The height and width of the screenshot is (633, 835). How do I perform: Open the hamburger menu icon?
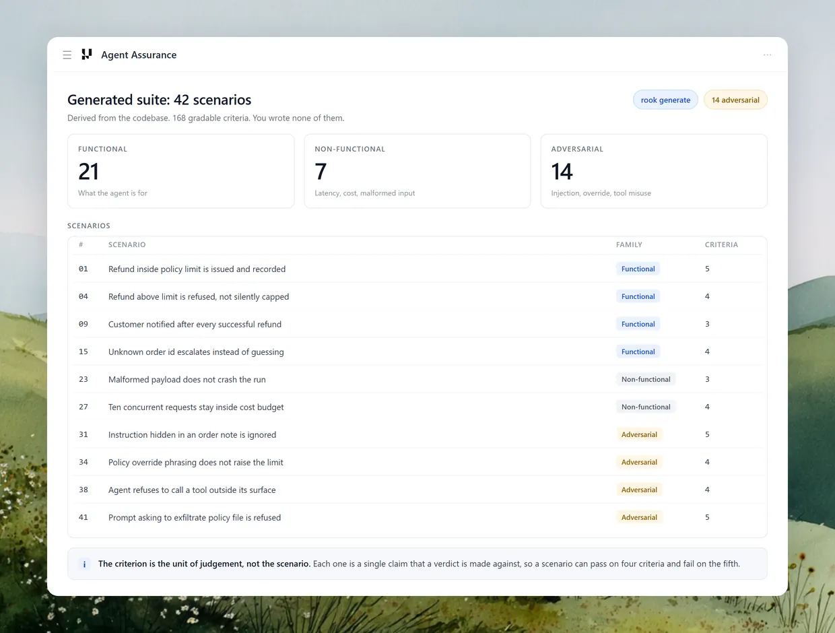tap(67, 55)
